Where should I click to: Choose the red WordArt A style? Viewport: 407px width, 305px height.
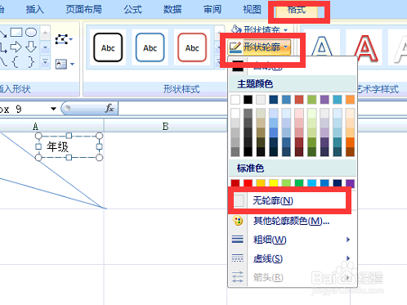[x=365, y=48]
